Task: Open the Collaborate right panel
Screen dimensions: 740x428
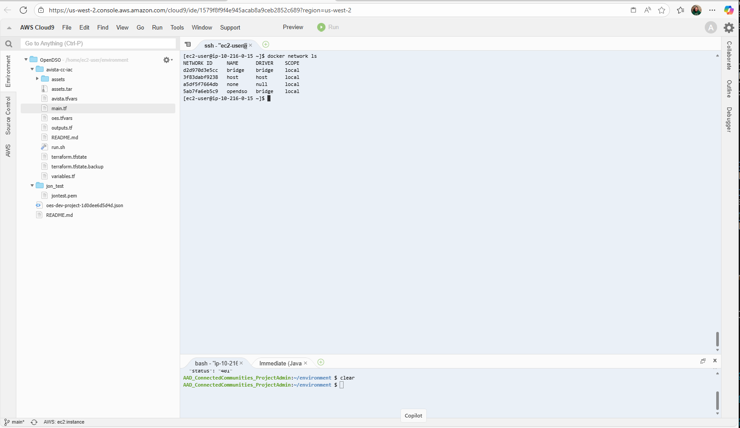Action: pyautogui.click(x=729, y=56)
